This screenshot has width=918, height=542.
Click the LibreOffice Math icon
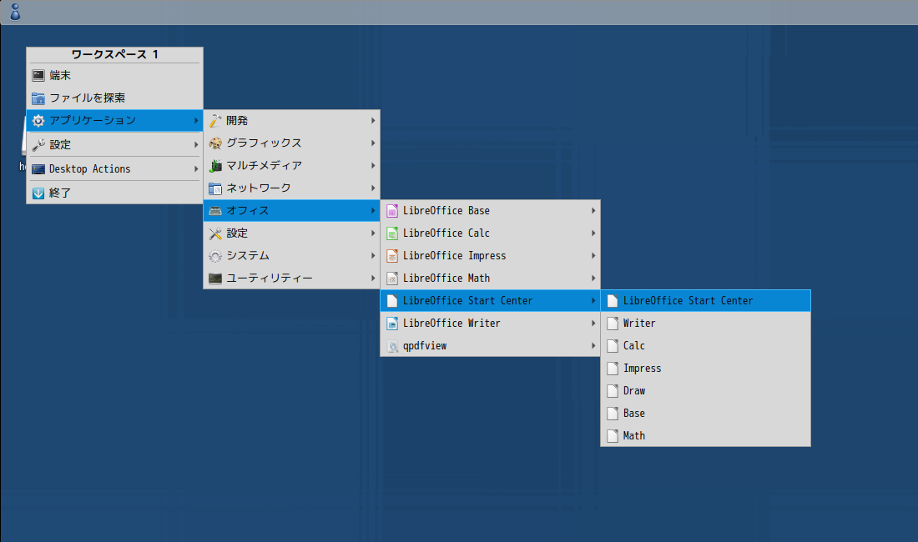pos(392,279)
